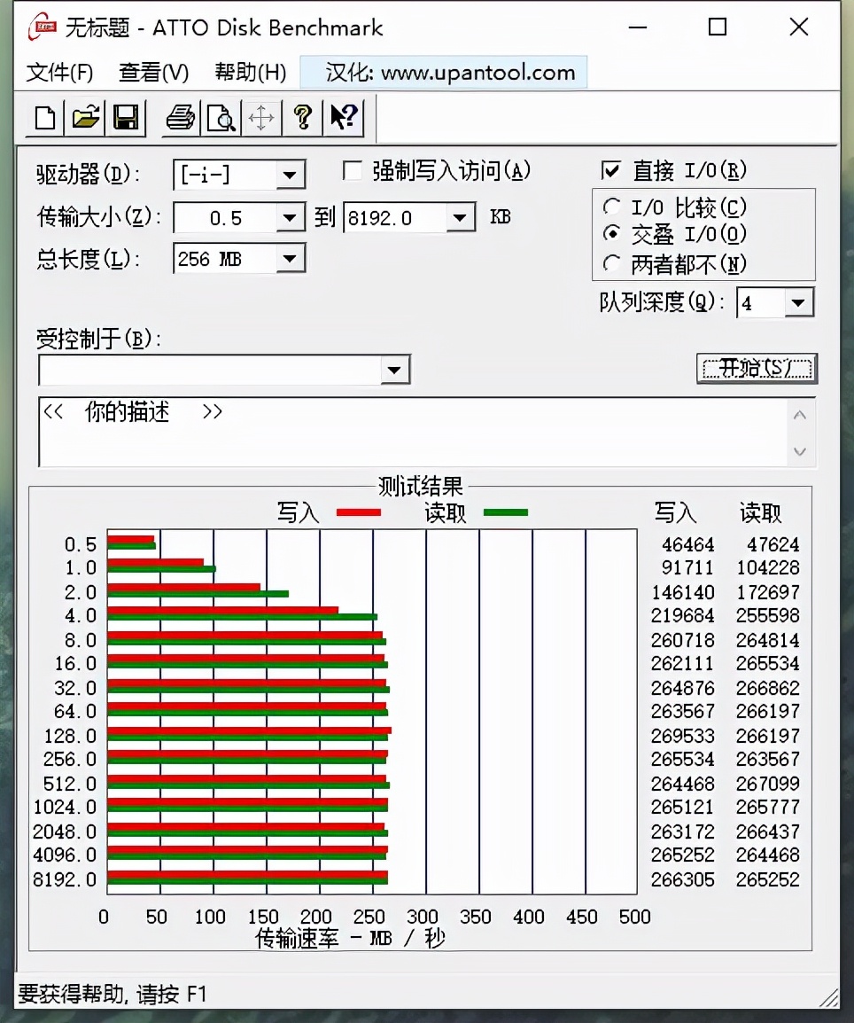Open an existing benchmark result
This screenshot has width=854, height=1023.
(x=84, y=117)
